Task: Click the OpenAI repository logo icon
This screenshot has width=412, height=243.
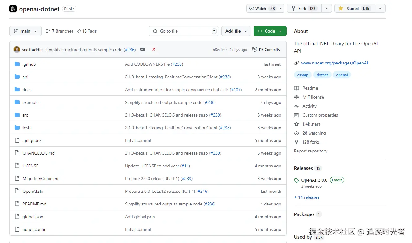Action: pyautogui.click(x=13, y=9)
